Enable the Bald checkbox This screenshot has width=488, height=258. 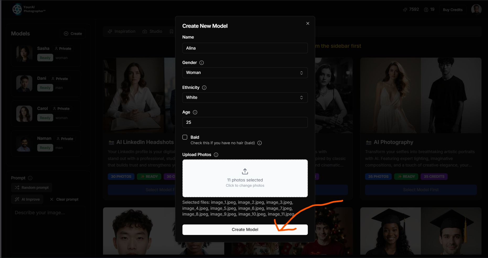click(185, 137)
